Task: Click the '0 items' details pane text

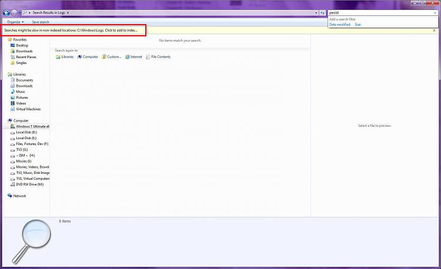Action: pyautogui.click(x=65, y=221)
